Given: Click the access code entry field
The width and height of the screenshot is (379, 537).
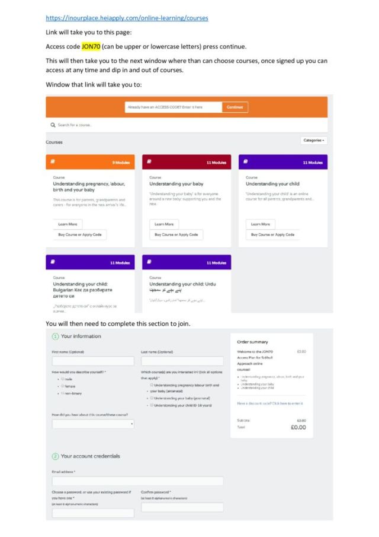Looking at the screenshot, I should coord(173,107).
